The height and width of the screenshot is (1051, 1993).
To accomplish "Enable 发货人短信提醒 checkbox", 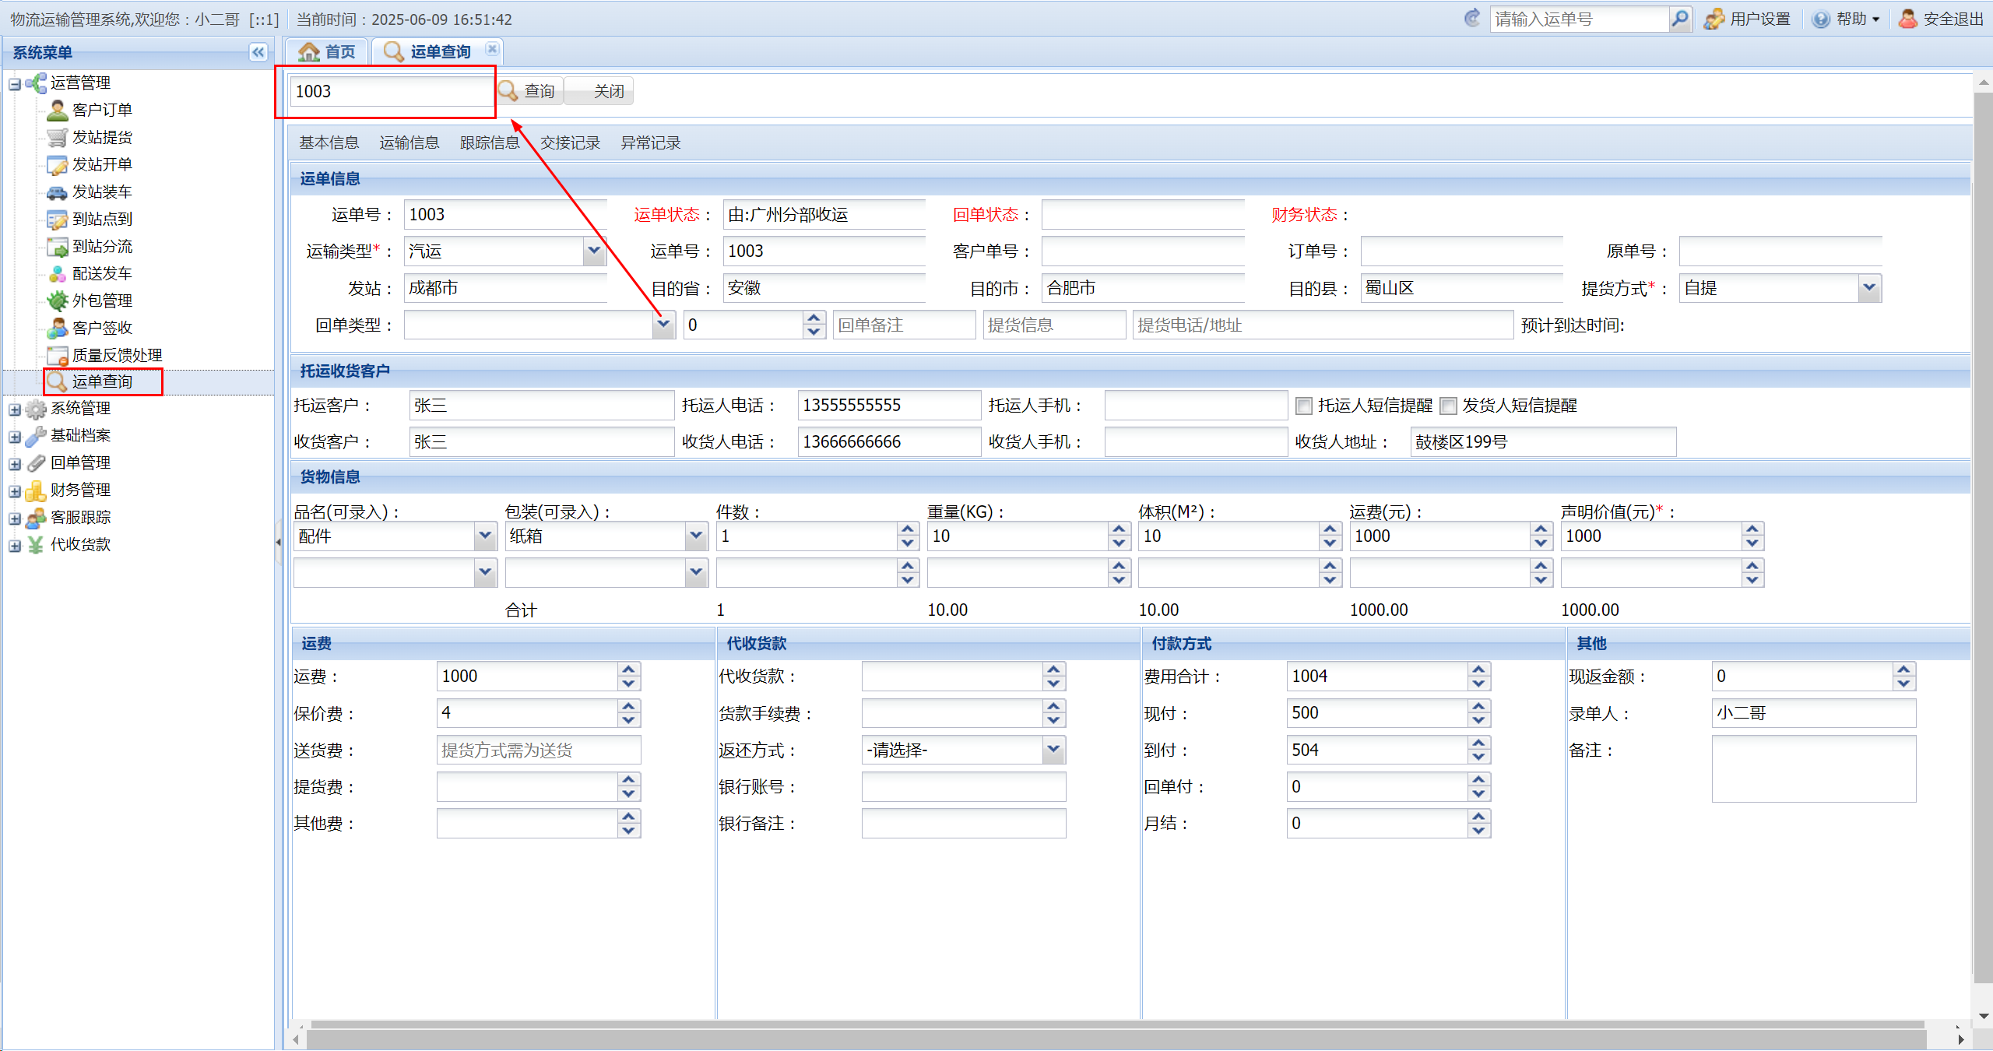I will point(1448,406).
